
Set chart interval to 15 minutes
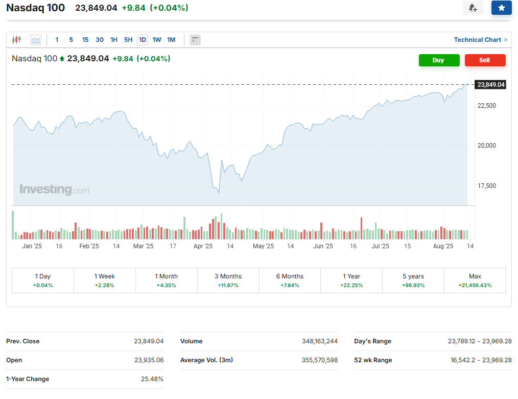click(x=85, y=40)
